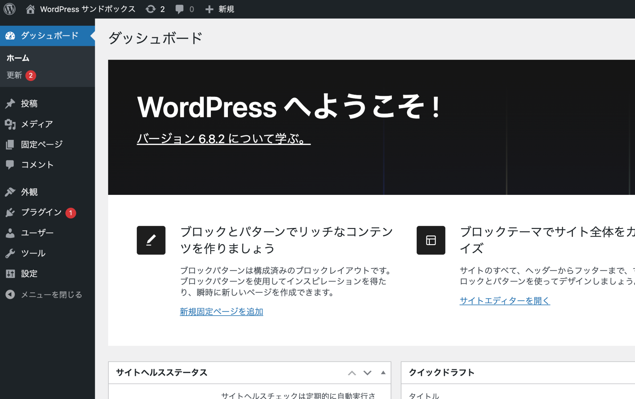Screen dimensions: 635x399
Task: Open 更新 showing 2 pending updates
Action: point(14,75)
